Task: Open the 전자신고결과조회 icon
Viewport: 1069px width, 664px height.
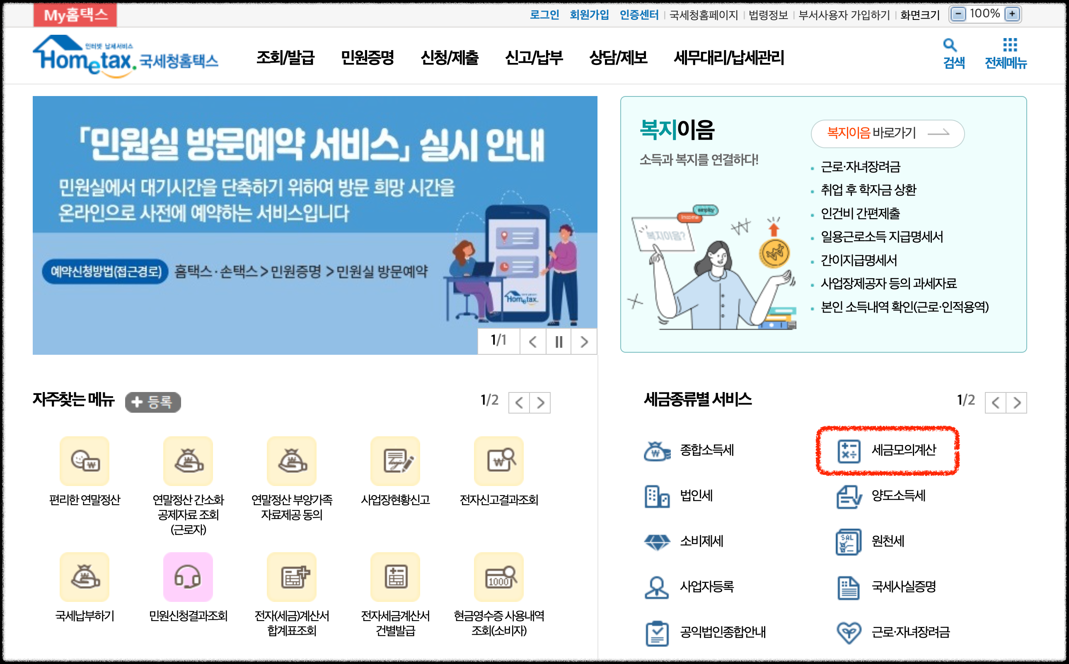Action: (498, 461)
